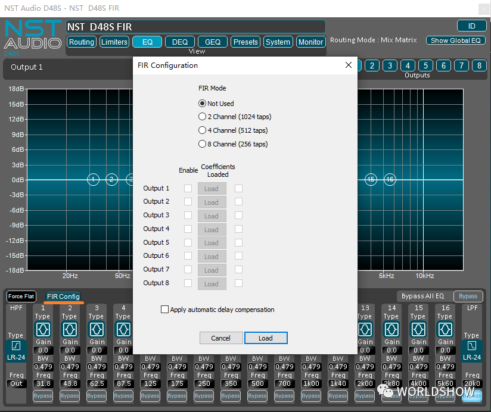The width and height of the screenshot is (491, 412).
Task: Edit band 2 BW value 0.479
Action: pos(70,367)
